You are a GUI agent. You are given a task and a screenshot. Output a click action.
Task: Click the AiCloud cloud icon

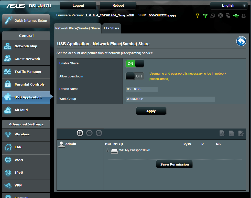(7, 110)
